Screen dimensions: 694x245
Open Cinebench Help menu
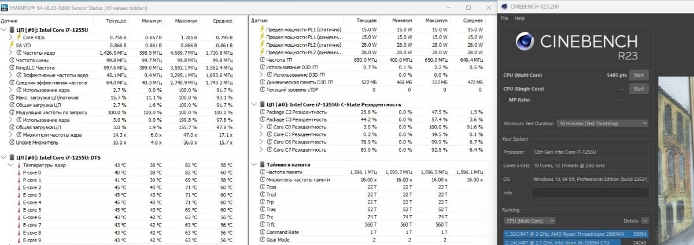tap(519, 18)
